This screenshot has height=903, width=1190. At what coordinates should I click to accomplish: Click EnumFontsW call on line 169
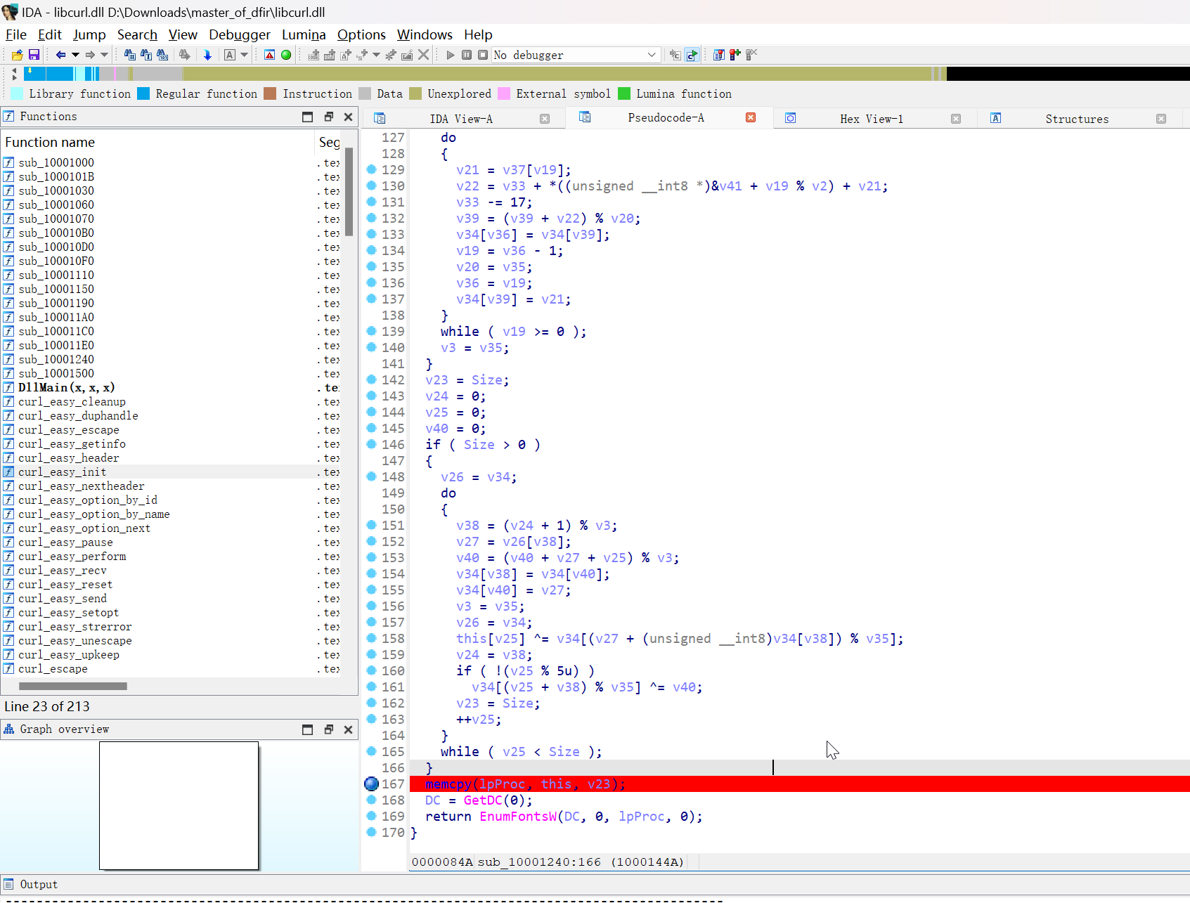(x=518, y=816)
